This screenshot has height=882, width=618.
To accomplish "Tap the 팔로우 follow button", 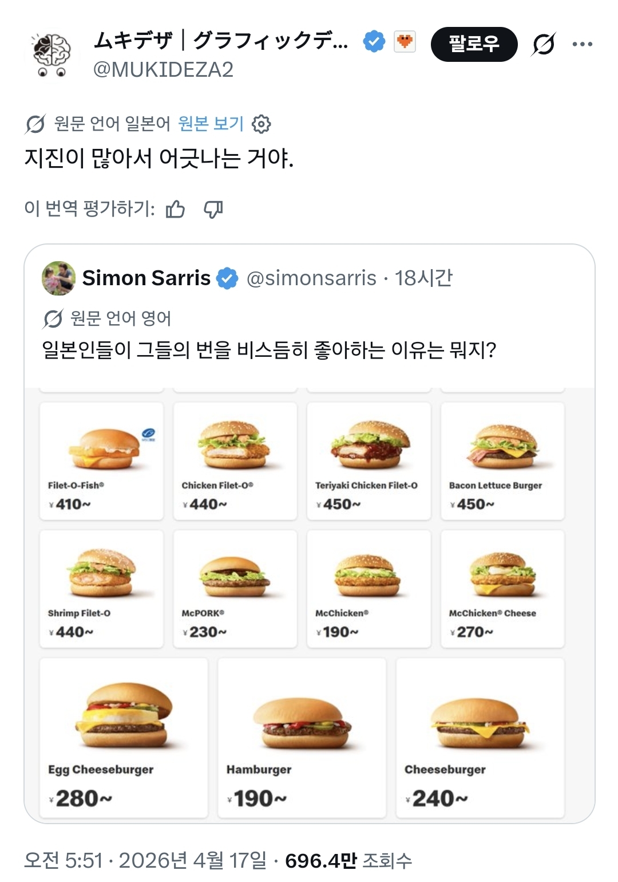I will (x=474, y=44).
